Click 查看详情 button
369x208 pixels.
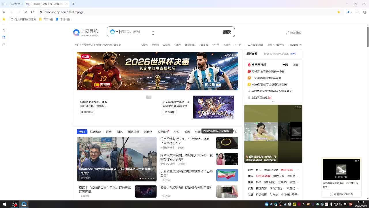coord(170,112)
